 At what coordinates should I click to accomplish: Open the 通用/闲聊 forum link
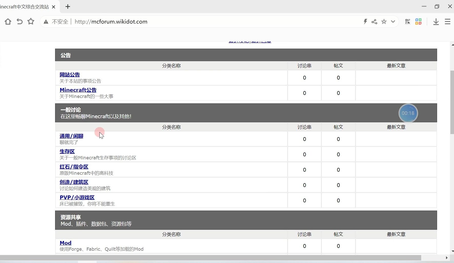click(71, 136)
